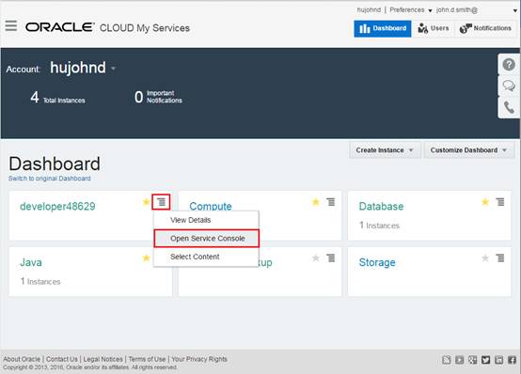Go to the Users page button
This screenshot has width=521, height=374.
(x=434, y=28)
